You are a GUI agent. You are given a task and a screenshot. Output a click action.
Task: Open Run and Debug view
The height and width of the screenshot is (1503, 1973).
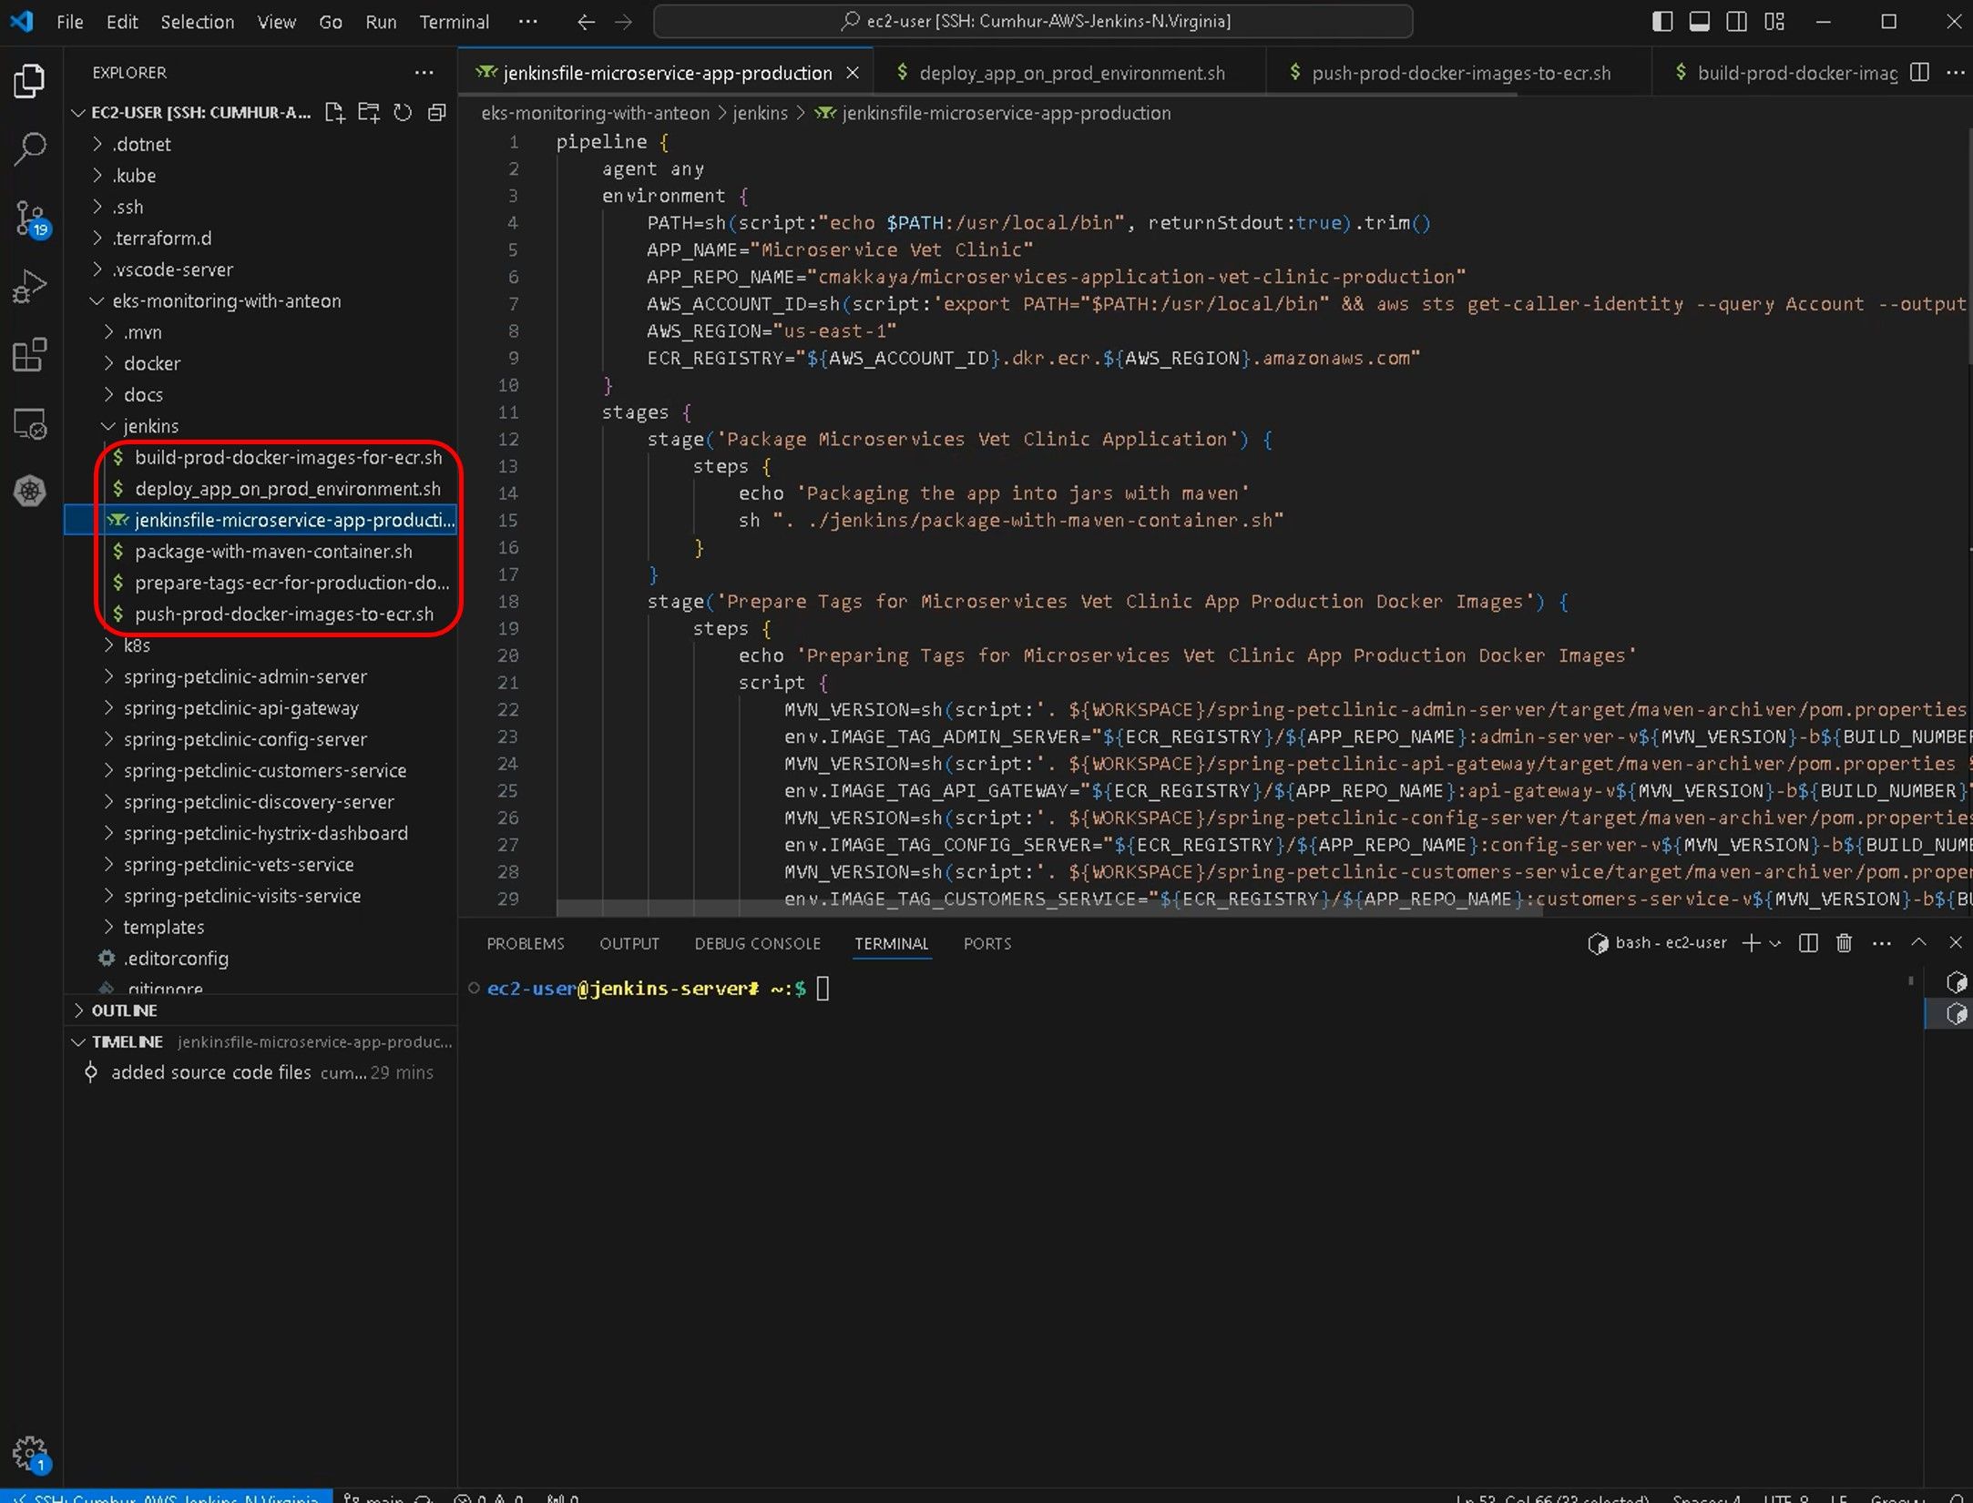[x=30, y=287]
